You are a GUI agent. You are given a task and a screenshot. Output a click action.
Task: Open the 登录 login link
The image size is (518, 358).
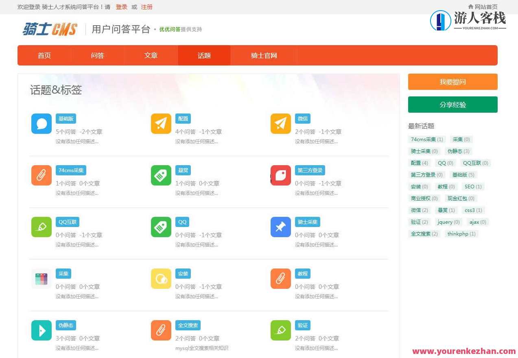point(121,7)
